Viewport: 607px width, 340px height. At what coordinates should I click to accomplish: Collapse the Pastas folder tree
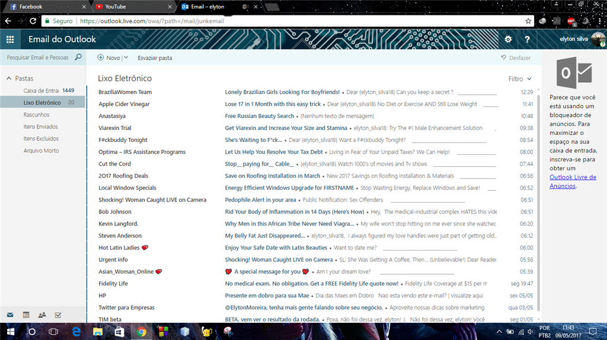[9, 79]
